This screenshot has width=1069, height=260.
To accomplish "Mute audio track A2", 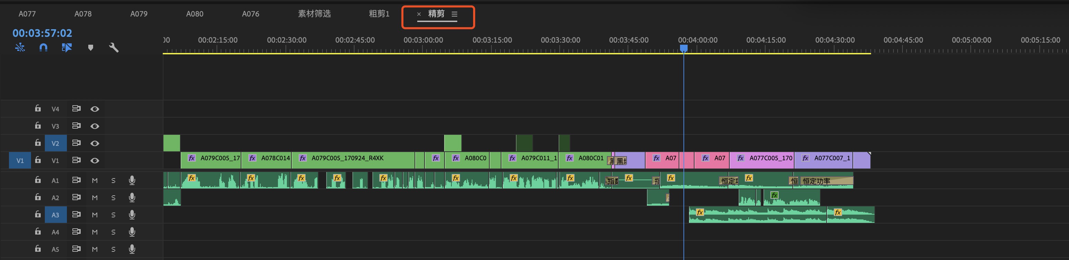I will 94,197.
